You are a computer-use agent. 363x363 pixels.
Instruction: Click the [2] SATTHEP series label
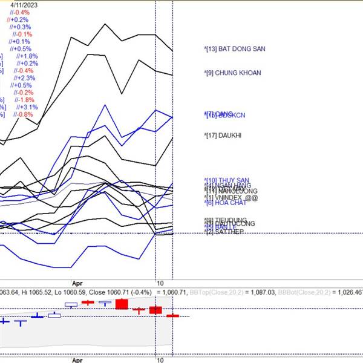(x=224, y=232)
